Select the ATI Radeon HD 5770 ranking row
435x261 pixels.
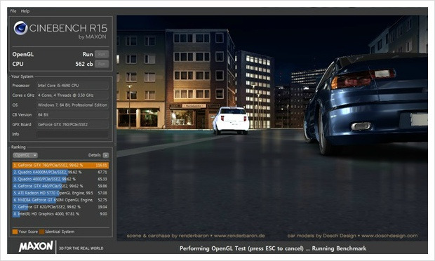coord(60,193)
